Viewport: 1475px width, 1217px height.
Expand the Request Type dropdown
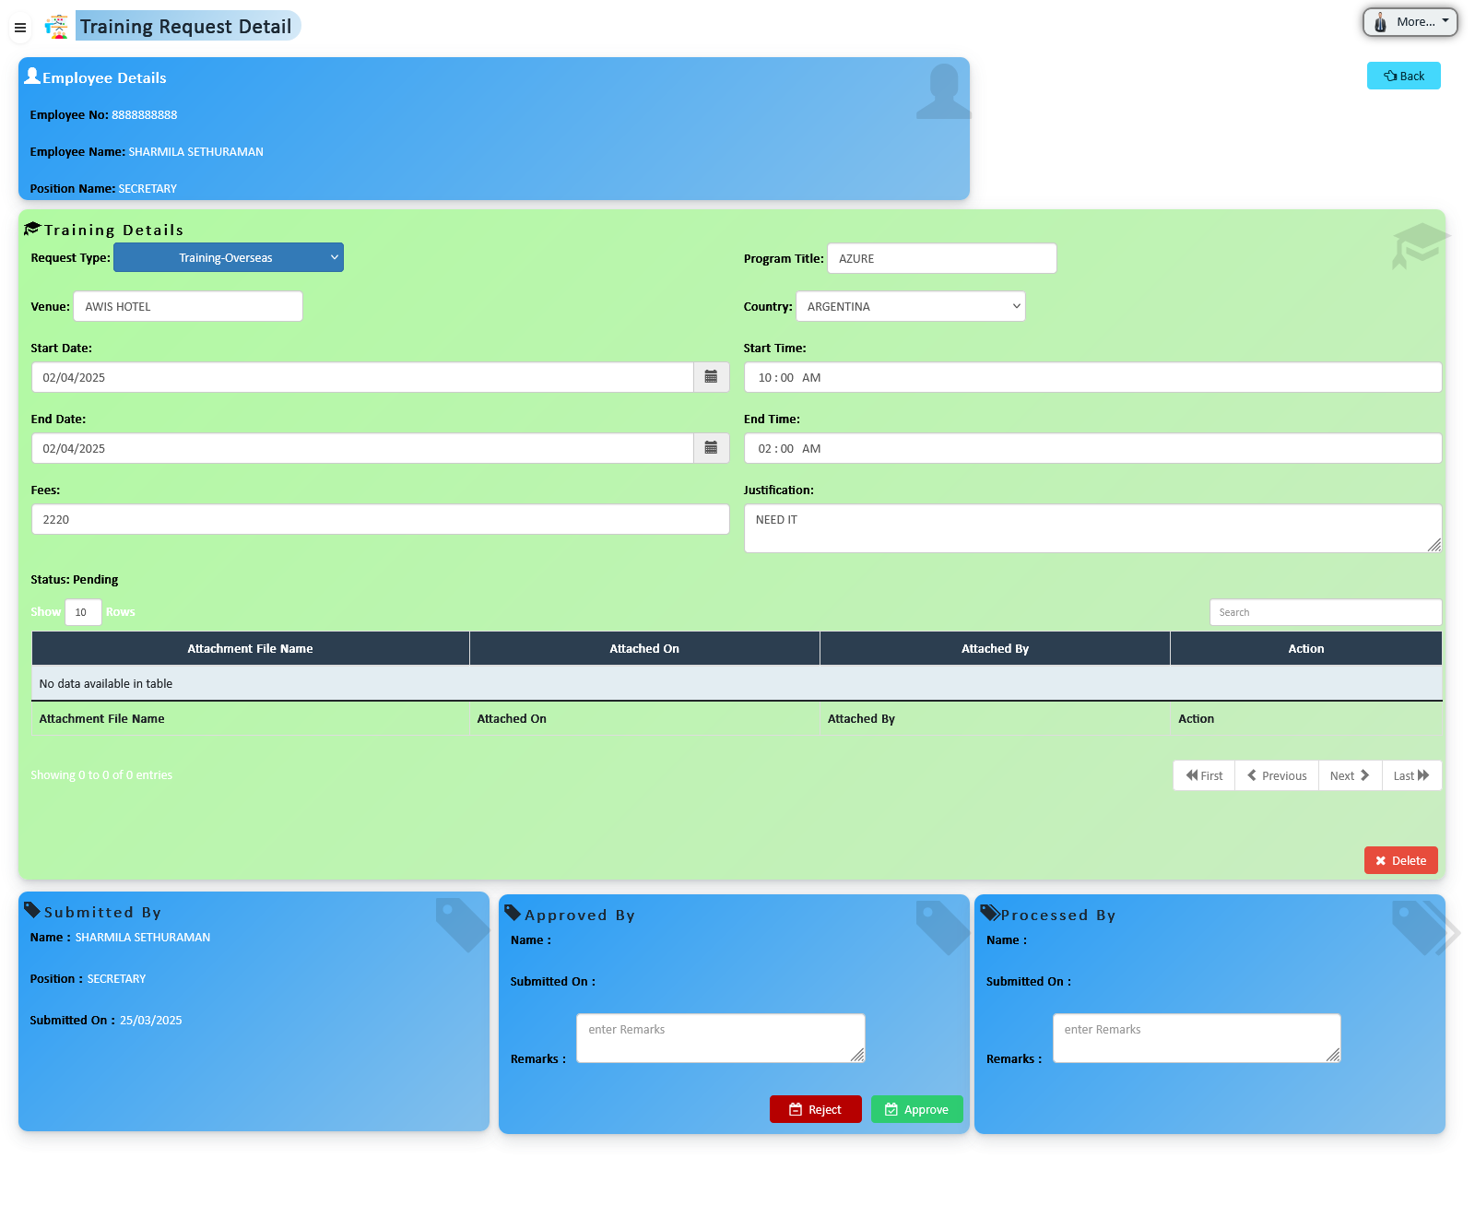tap(229, 258)
